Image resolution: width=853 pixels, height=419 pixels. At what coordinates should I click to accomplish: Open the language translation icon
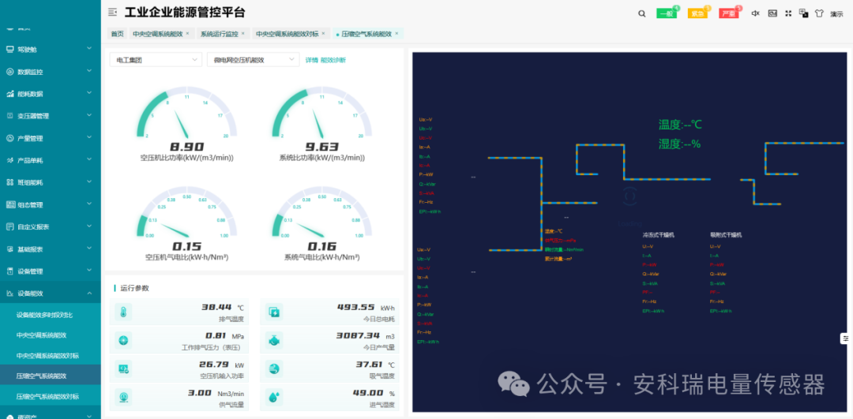(x=803, y=13)
